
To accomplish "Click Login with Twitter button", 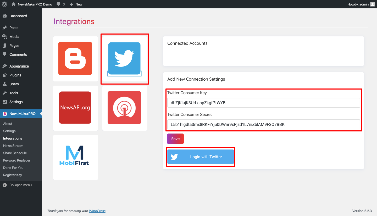I will click(201, 157).
